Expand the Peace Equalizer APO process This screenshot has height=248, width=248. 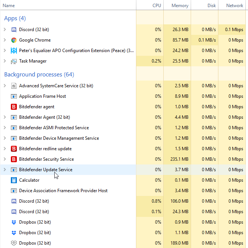point(5,51)
